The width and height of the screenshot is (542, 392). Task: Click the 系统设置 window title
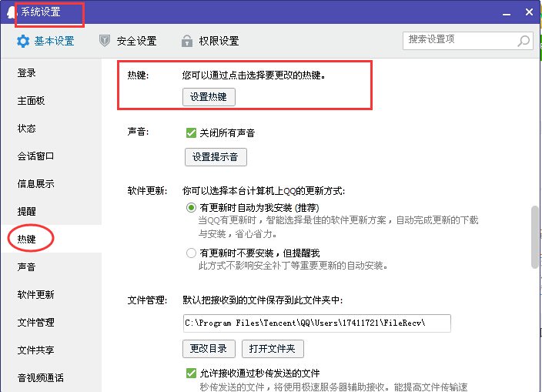41,12
